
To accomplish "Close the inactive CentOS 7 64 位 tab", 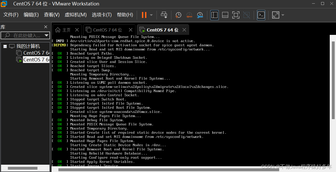I will tap(130, 30).
